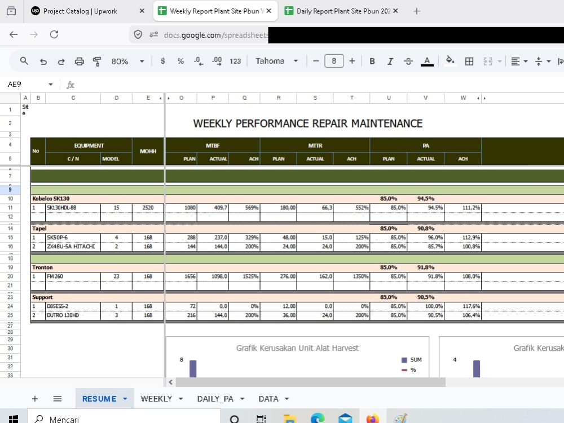Click the formula bar fx icon
This screenshot has width=564, height=423.
click(x=70, y=85)
